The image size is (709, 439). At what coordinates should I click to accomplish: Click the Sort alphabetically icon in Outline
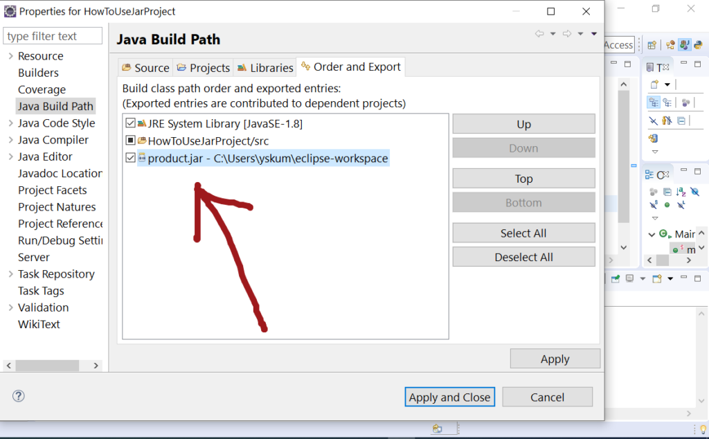click(681, 192)
